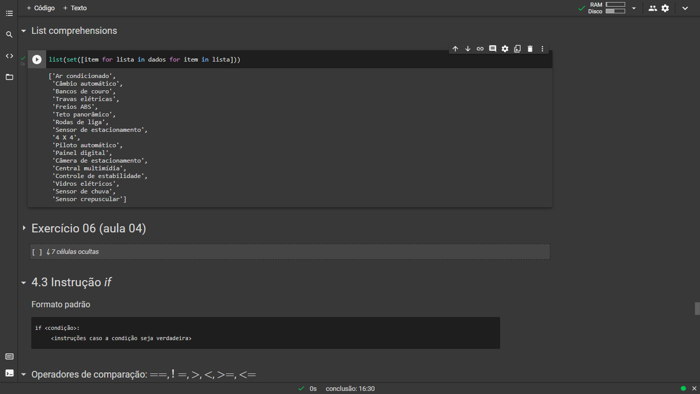700x394 pixels.
Task: Collapse the Operadores de comparação section
Action: click(24, 375)
